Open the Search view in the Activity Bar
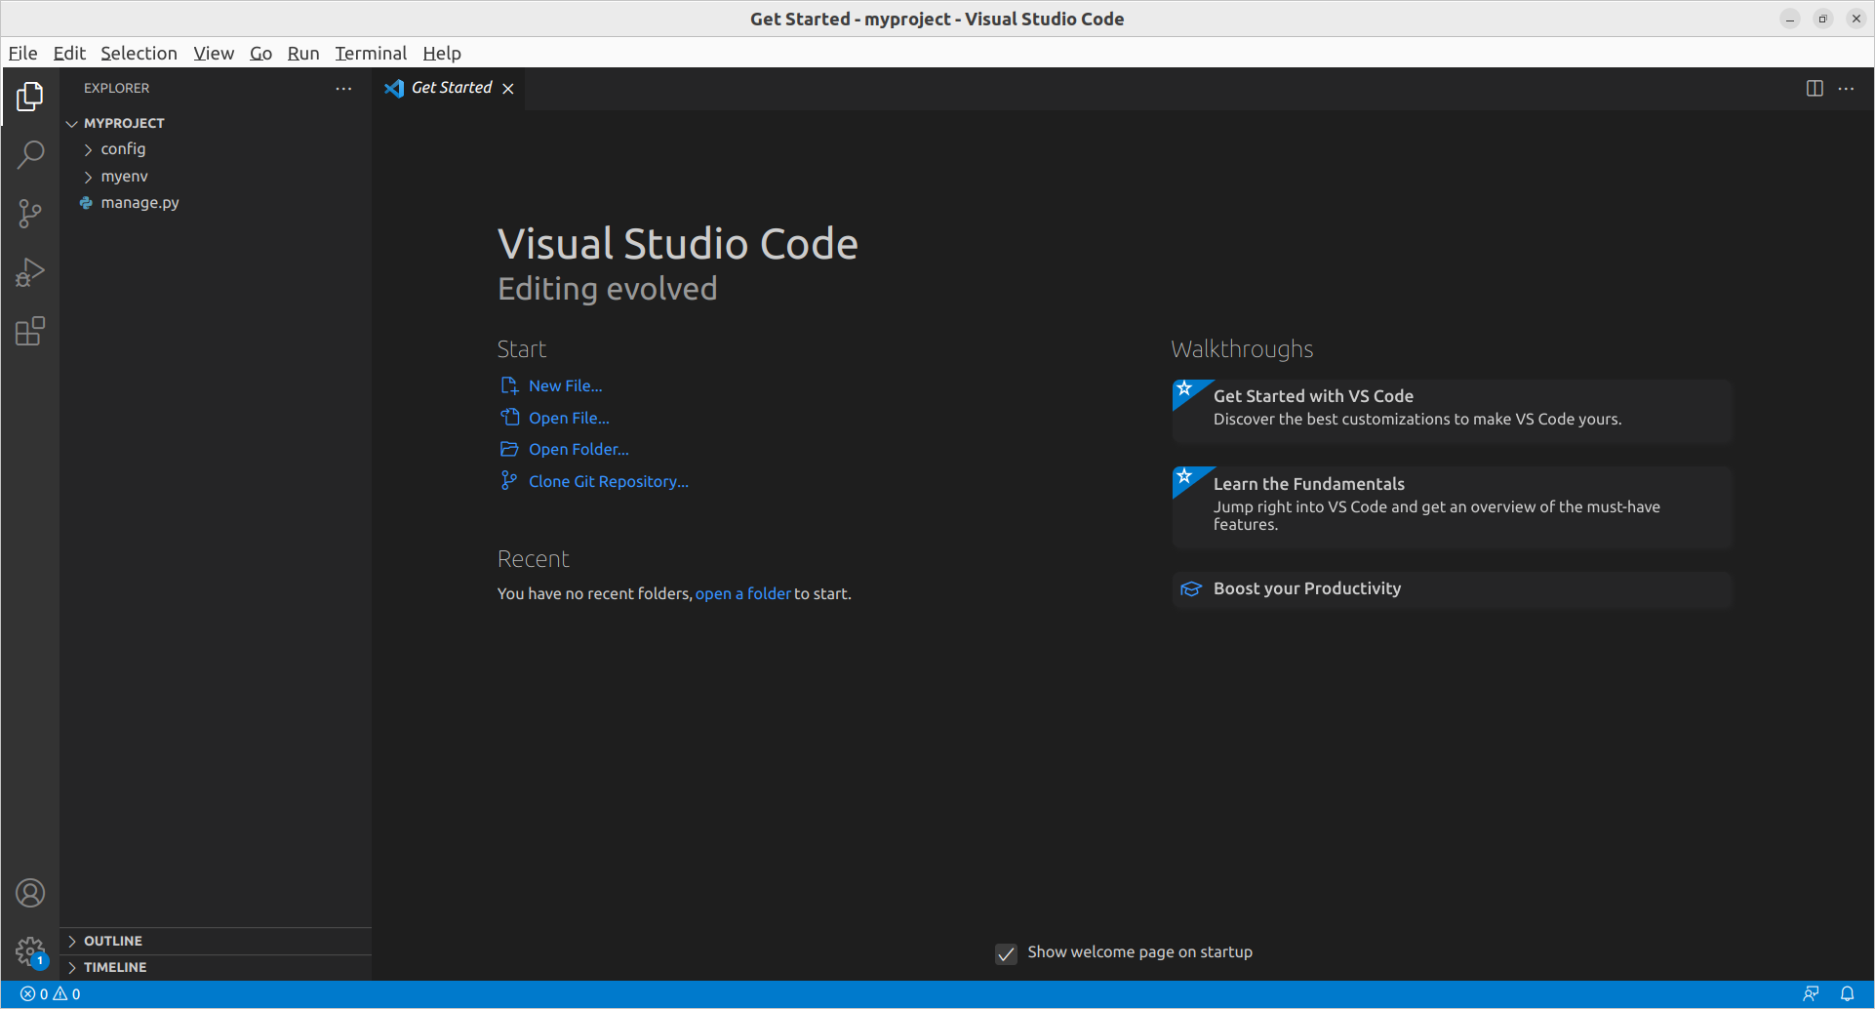Image resolution: width=1875 pixels, height=1009 pixels. click(x=30, y=154)
